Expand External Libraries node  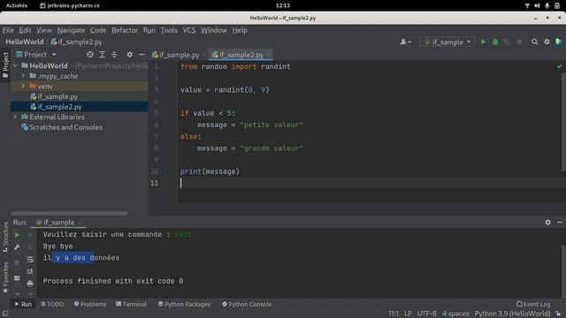tap(15, 117)
